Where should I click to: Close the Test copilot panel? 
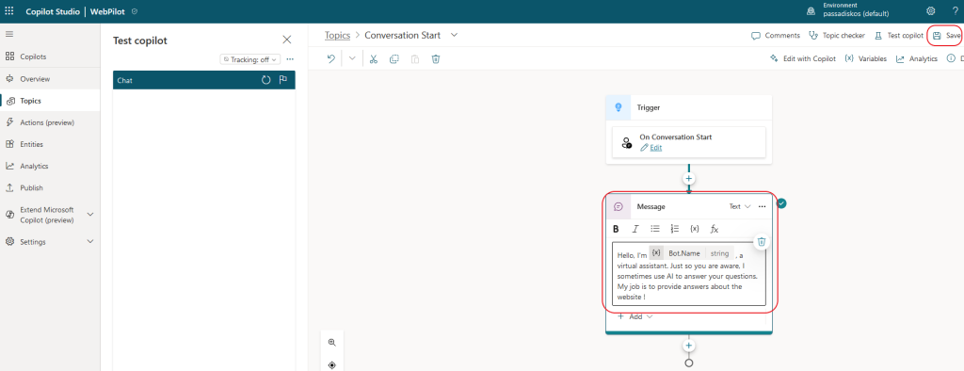(286, 40)
